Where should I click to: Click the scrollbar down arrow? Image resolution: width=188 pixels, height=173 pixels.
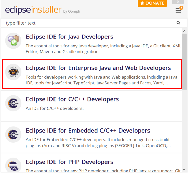pos(184,169)
